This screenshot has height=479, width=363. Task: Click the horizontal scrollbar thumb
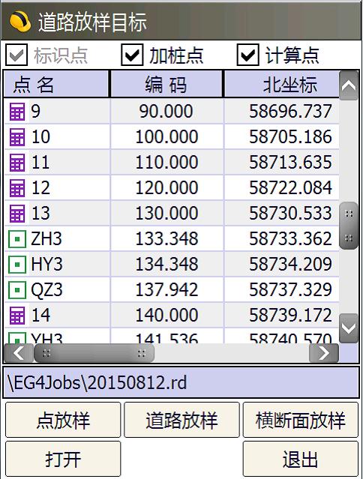[94, 353]
